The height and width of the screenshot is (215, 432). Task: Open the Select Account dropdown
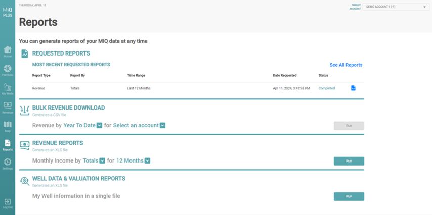[396, 7]
